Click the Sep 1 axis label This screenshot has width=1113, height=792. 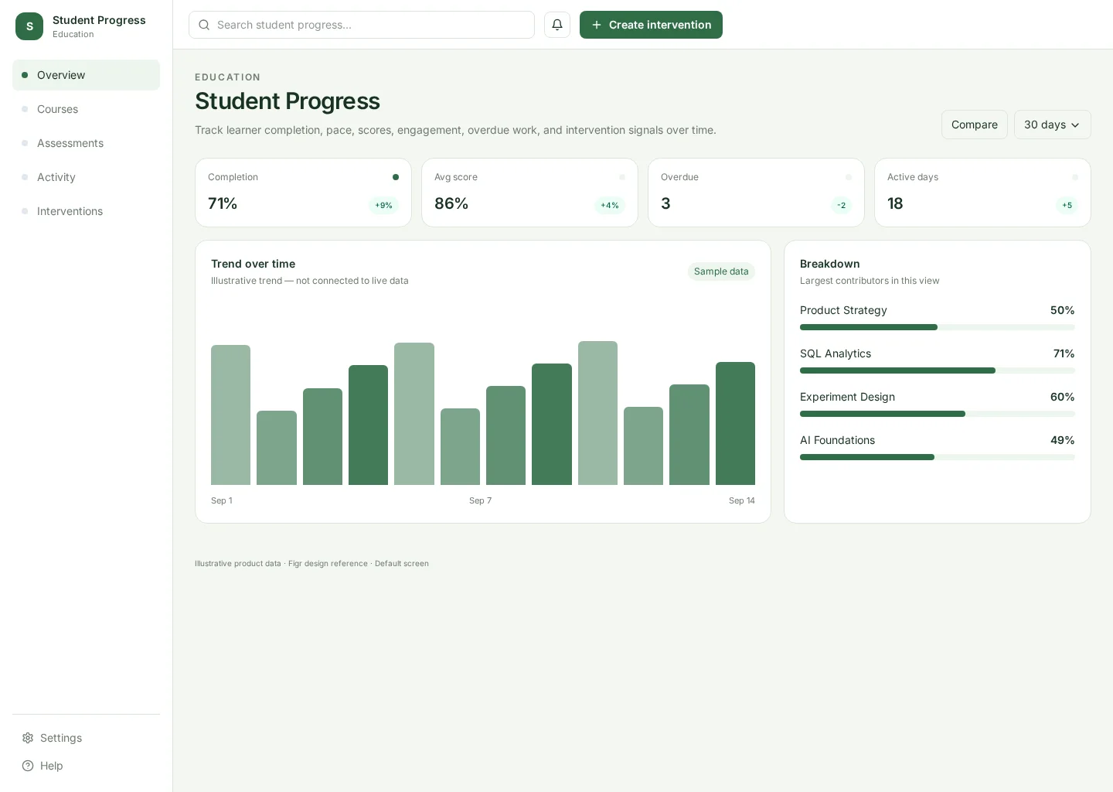[222, 500]
